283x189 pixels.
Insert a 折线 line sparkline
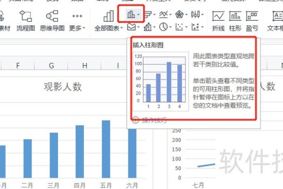coord(218,21)
